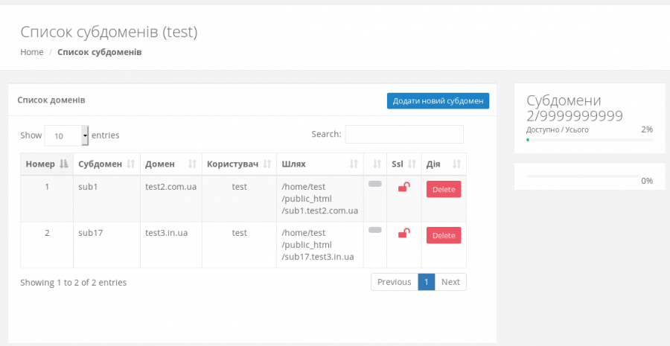Open the Show entries count dropdown

click(x=66, y=135)
